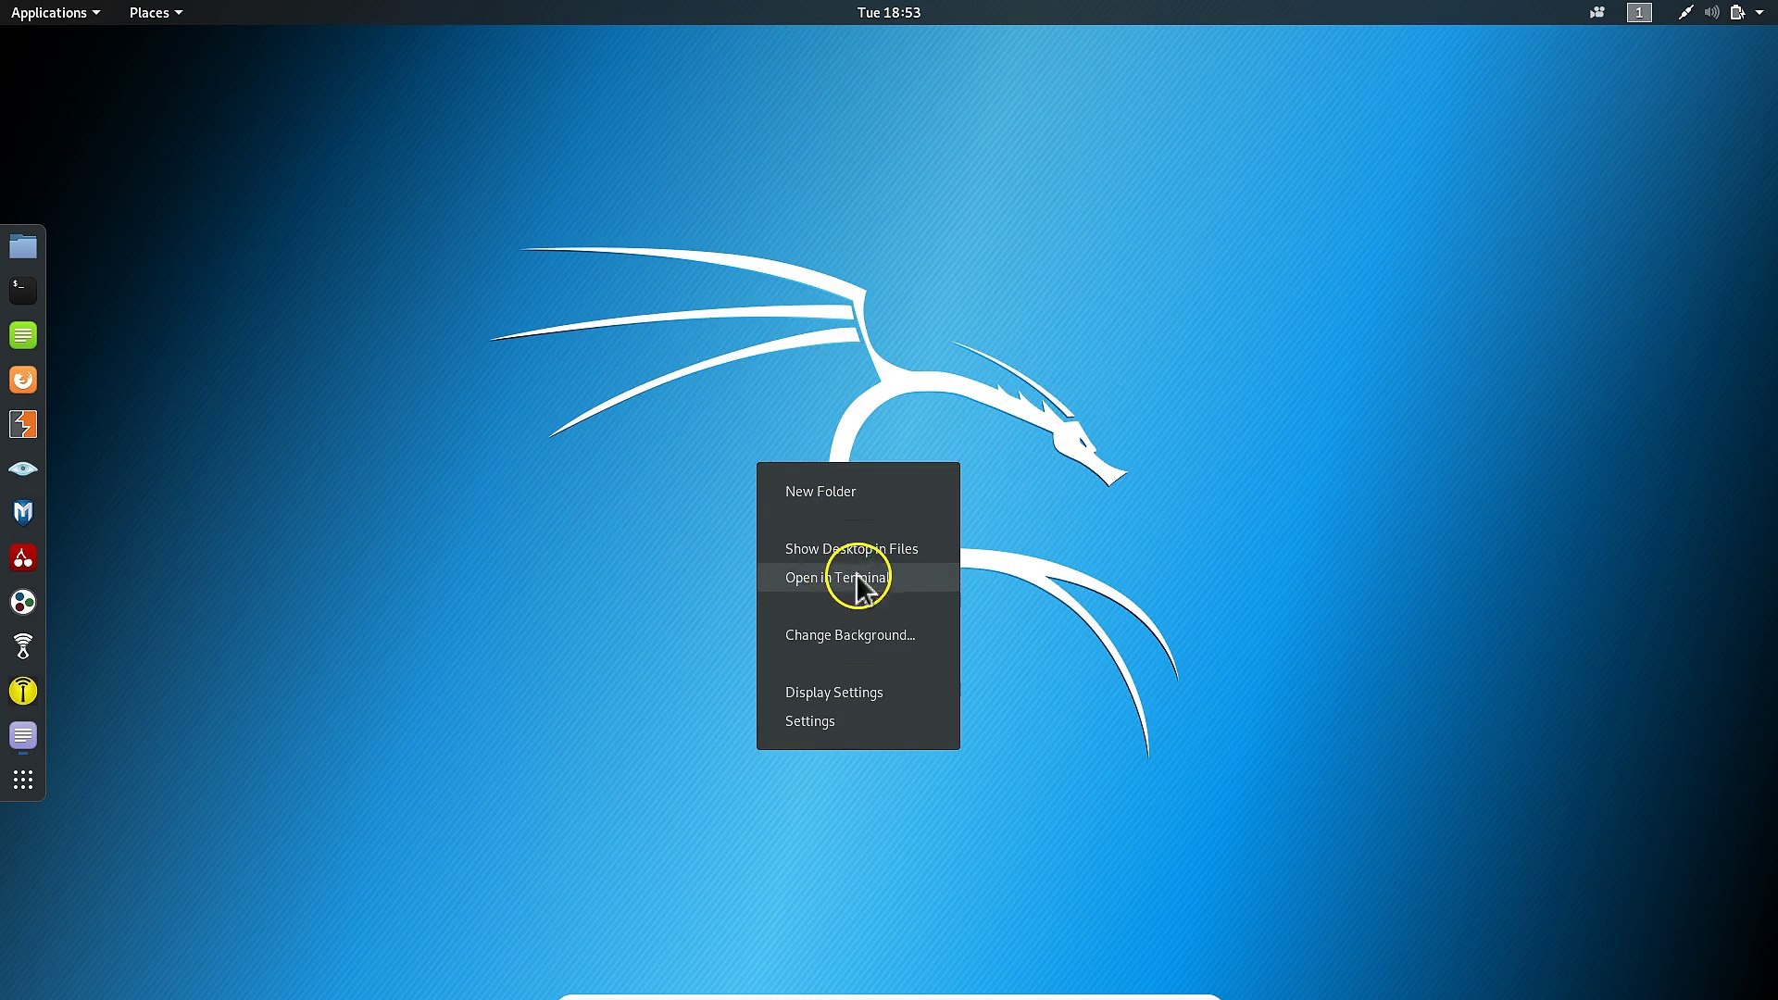Open the Files application from the dock
Image resolution: width=1778 pixels, height=1000 pixels.
pos(22,245)
